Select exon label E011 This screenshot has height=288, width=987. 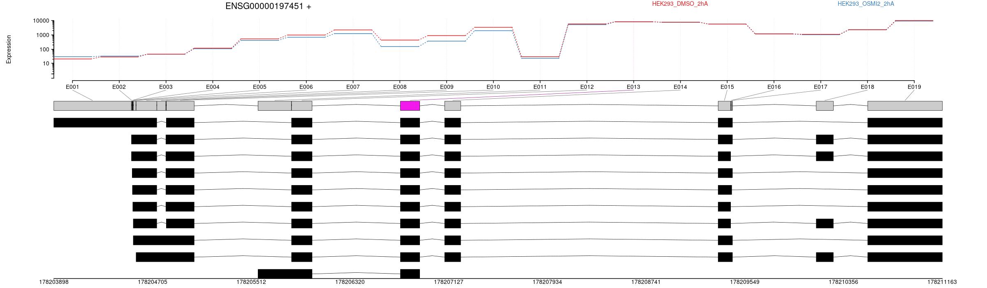[540, 87]
